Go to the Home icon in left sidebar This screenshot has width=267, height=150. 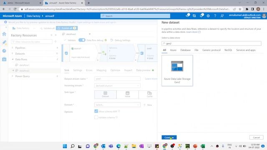tap(4, 34)
